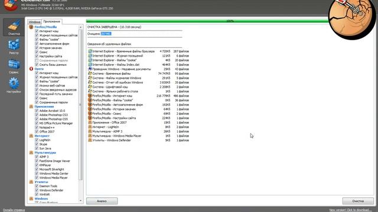Select Firefox/Mozilla - История закачек result row
The image size is (378, 212).
pos(138,109)
